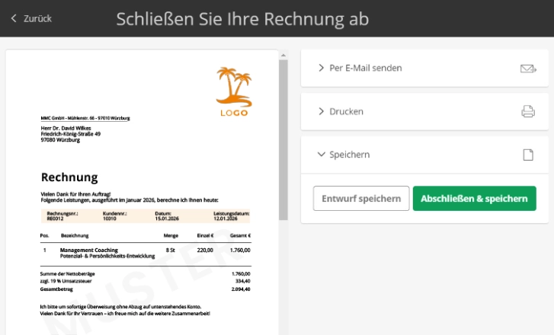Collapse the Speichern section chevron
Image resolution: width=554 pixels, height=335 pixels.
pyautogui.click(x=321, y=155)
